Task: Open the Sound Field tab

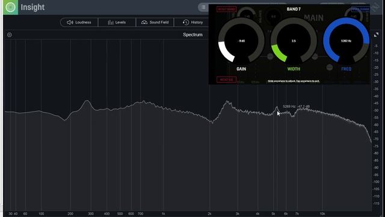Action: [155, 22]
